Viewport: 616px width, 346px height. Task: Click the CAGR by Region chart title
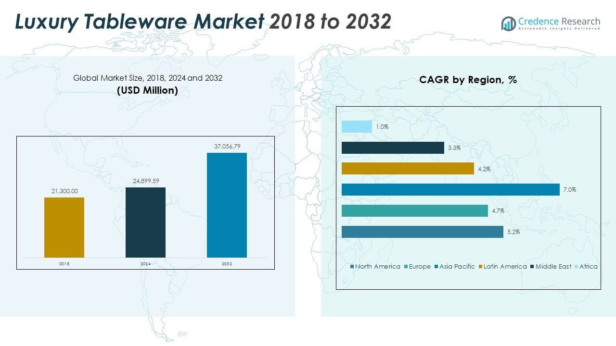pyautogui.click(x=468, y=80)
